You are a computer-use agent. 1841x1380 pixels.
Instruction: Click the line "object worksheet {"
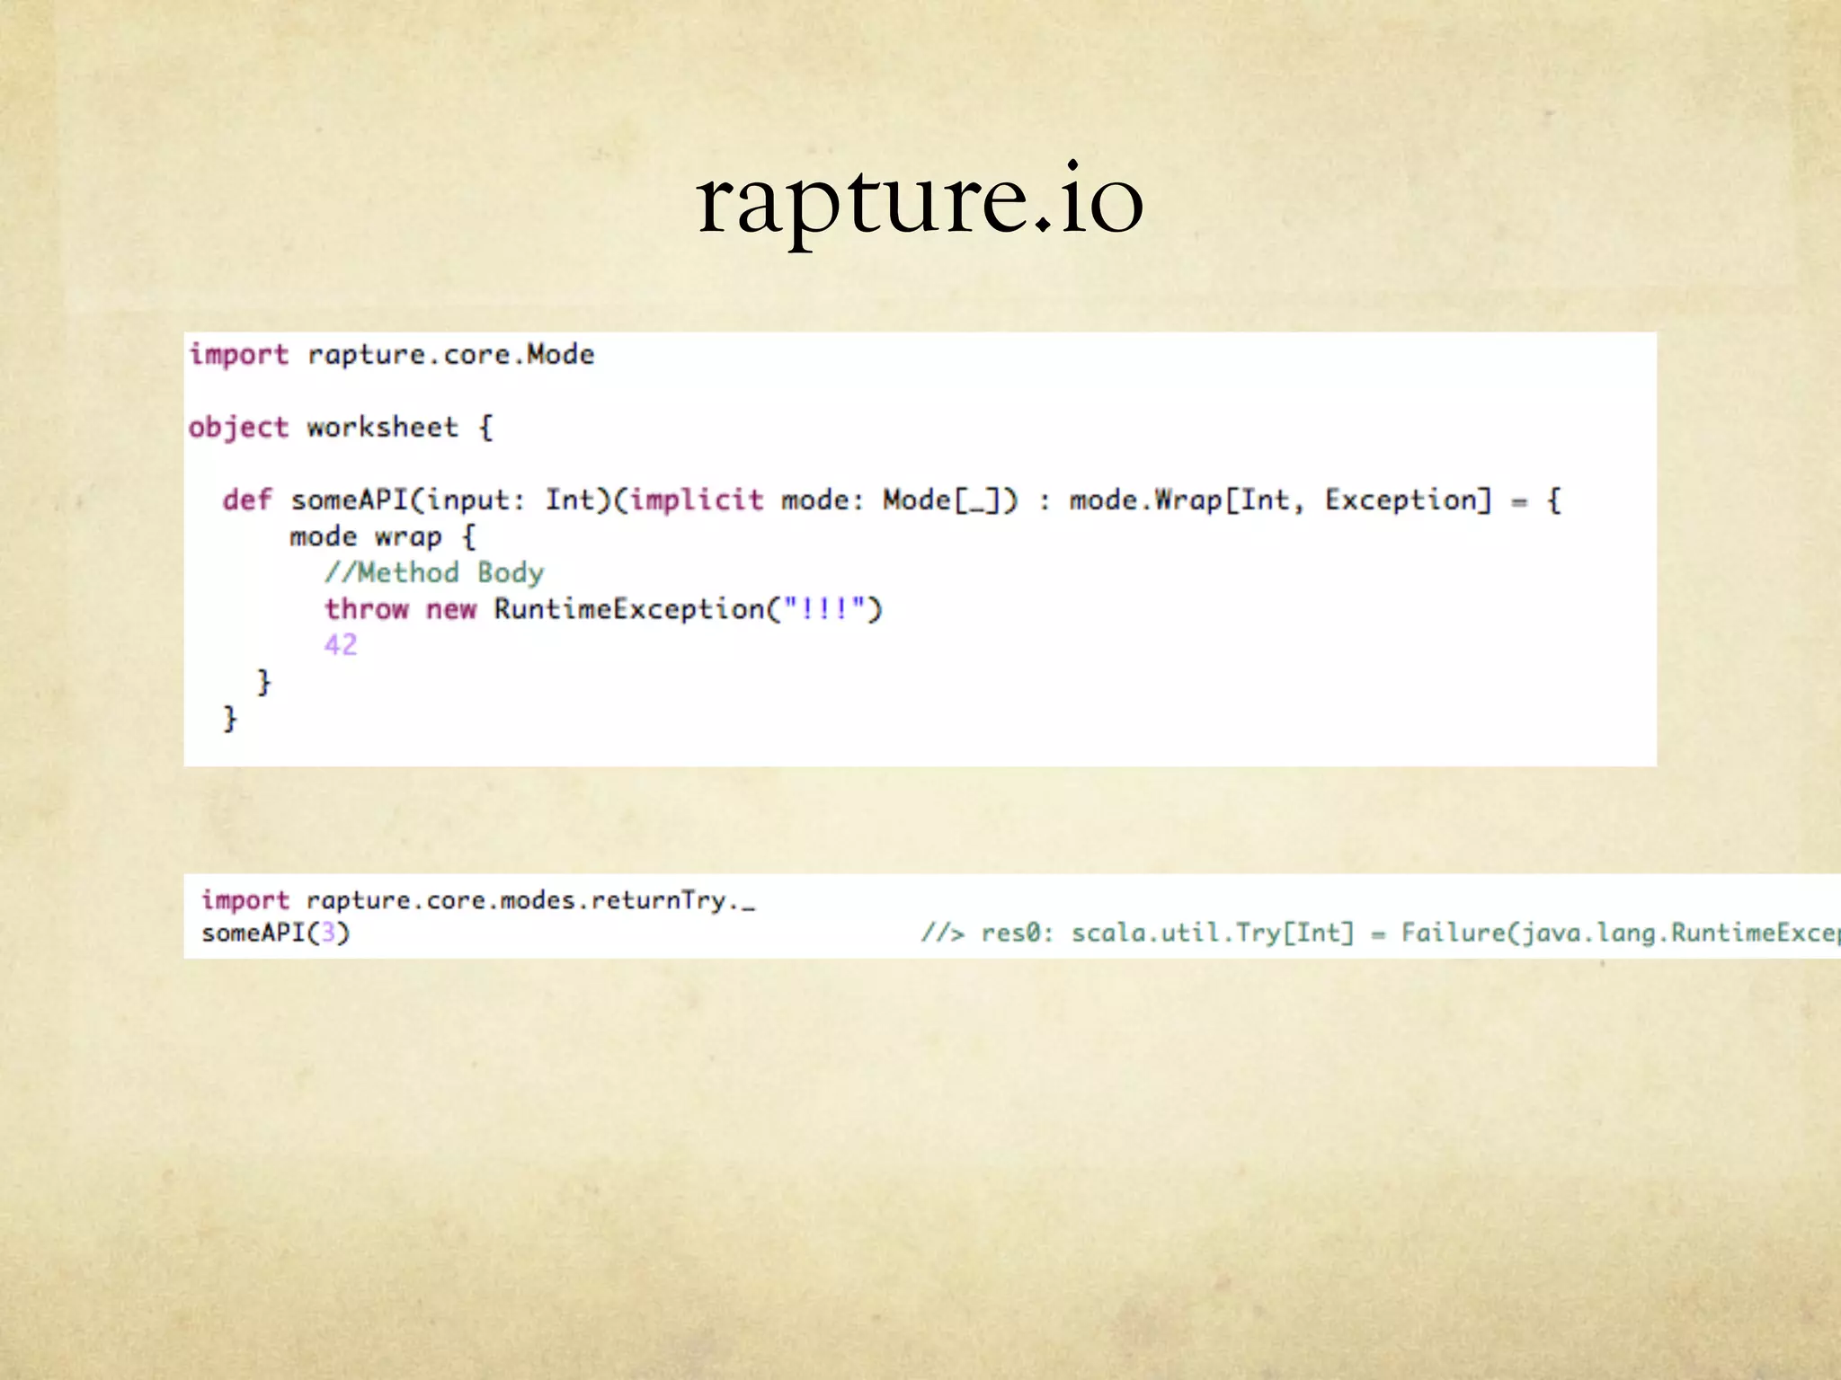pos(341,427)
